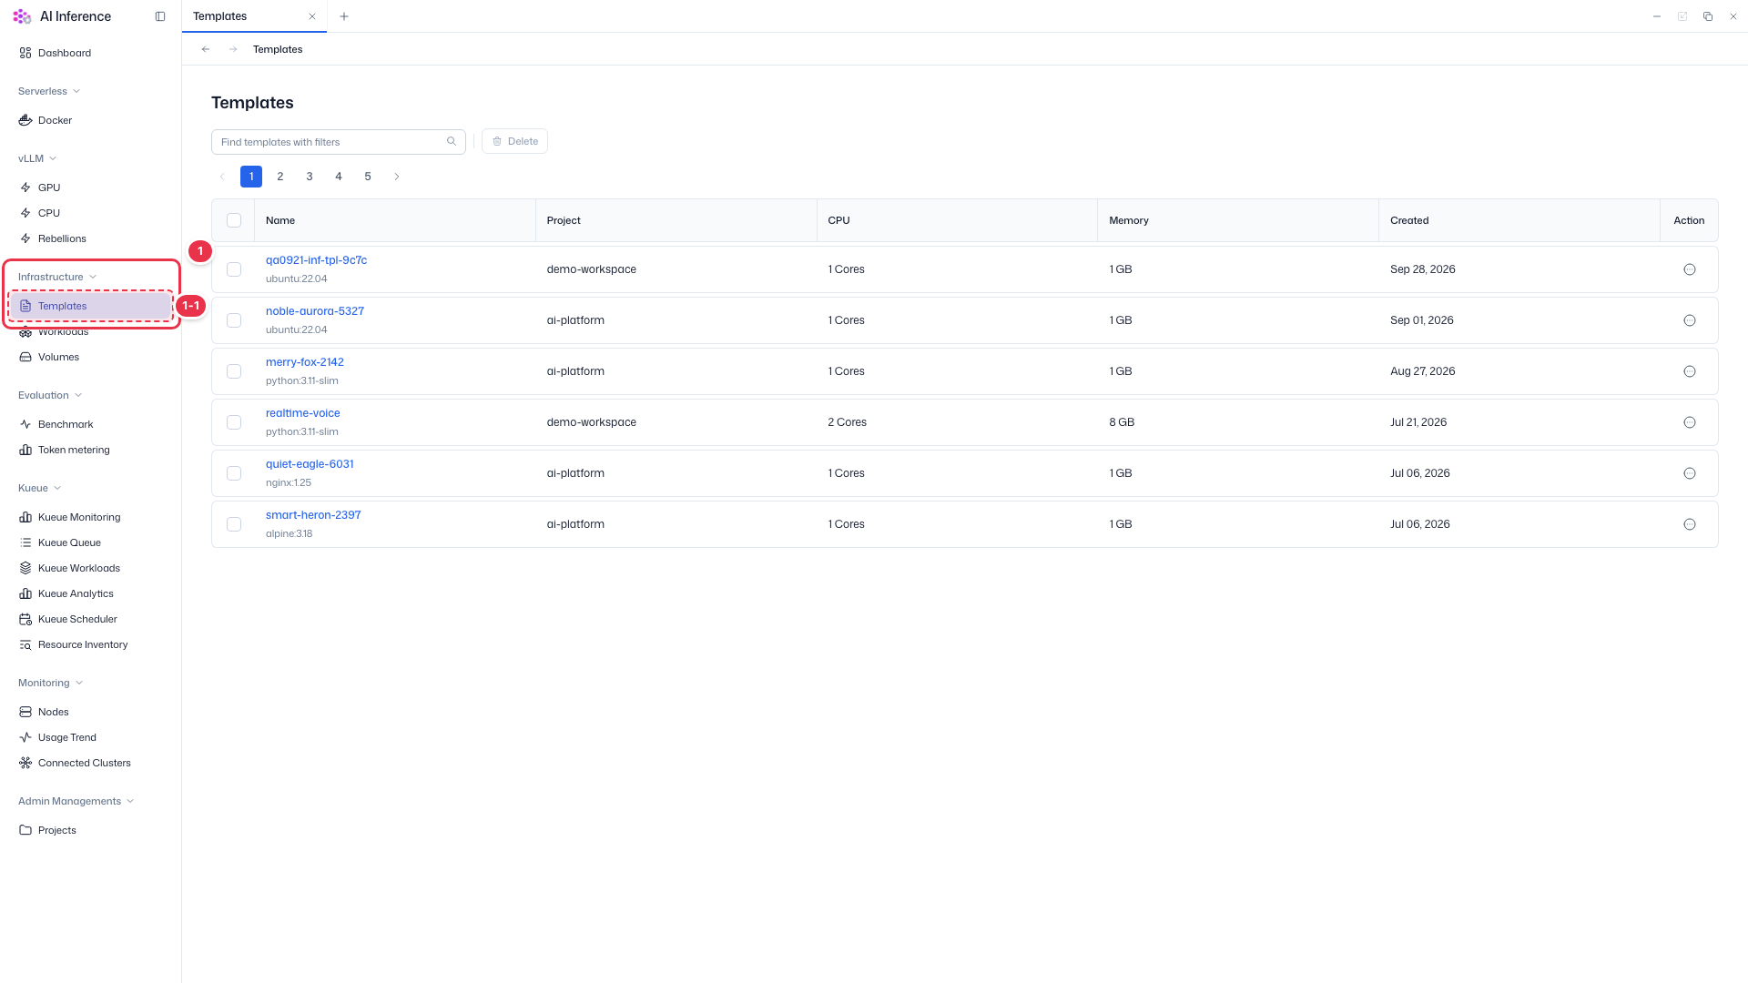Open the merry-fox-2142 template link

coord(305,362)
